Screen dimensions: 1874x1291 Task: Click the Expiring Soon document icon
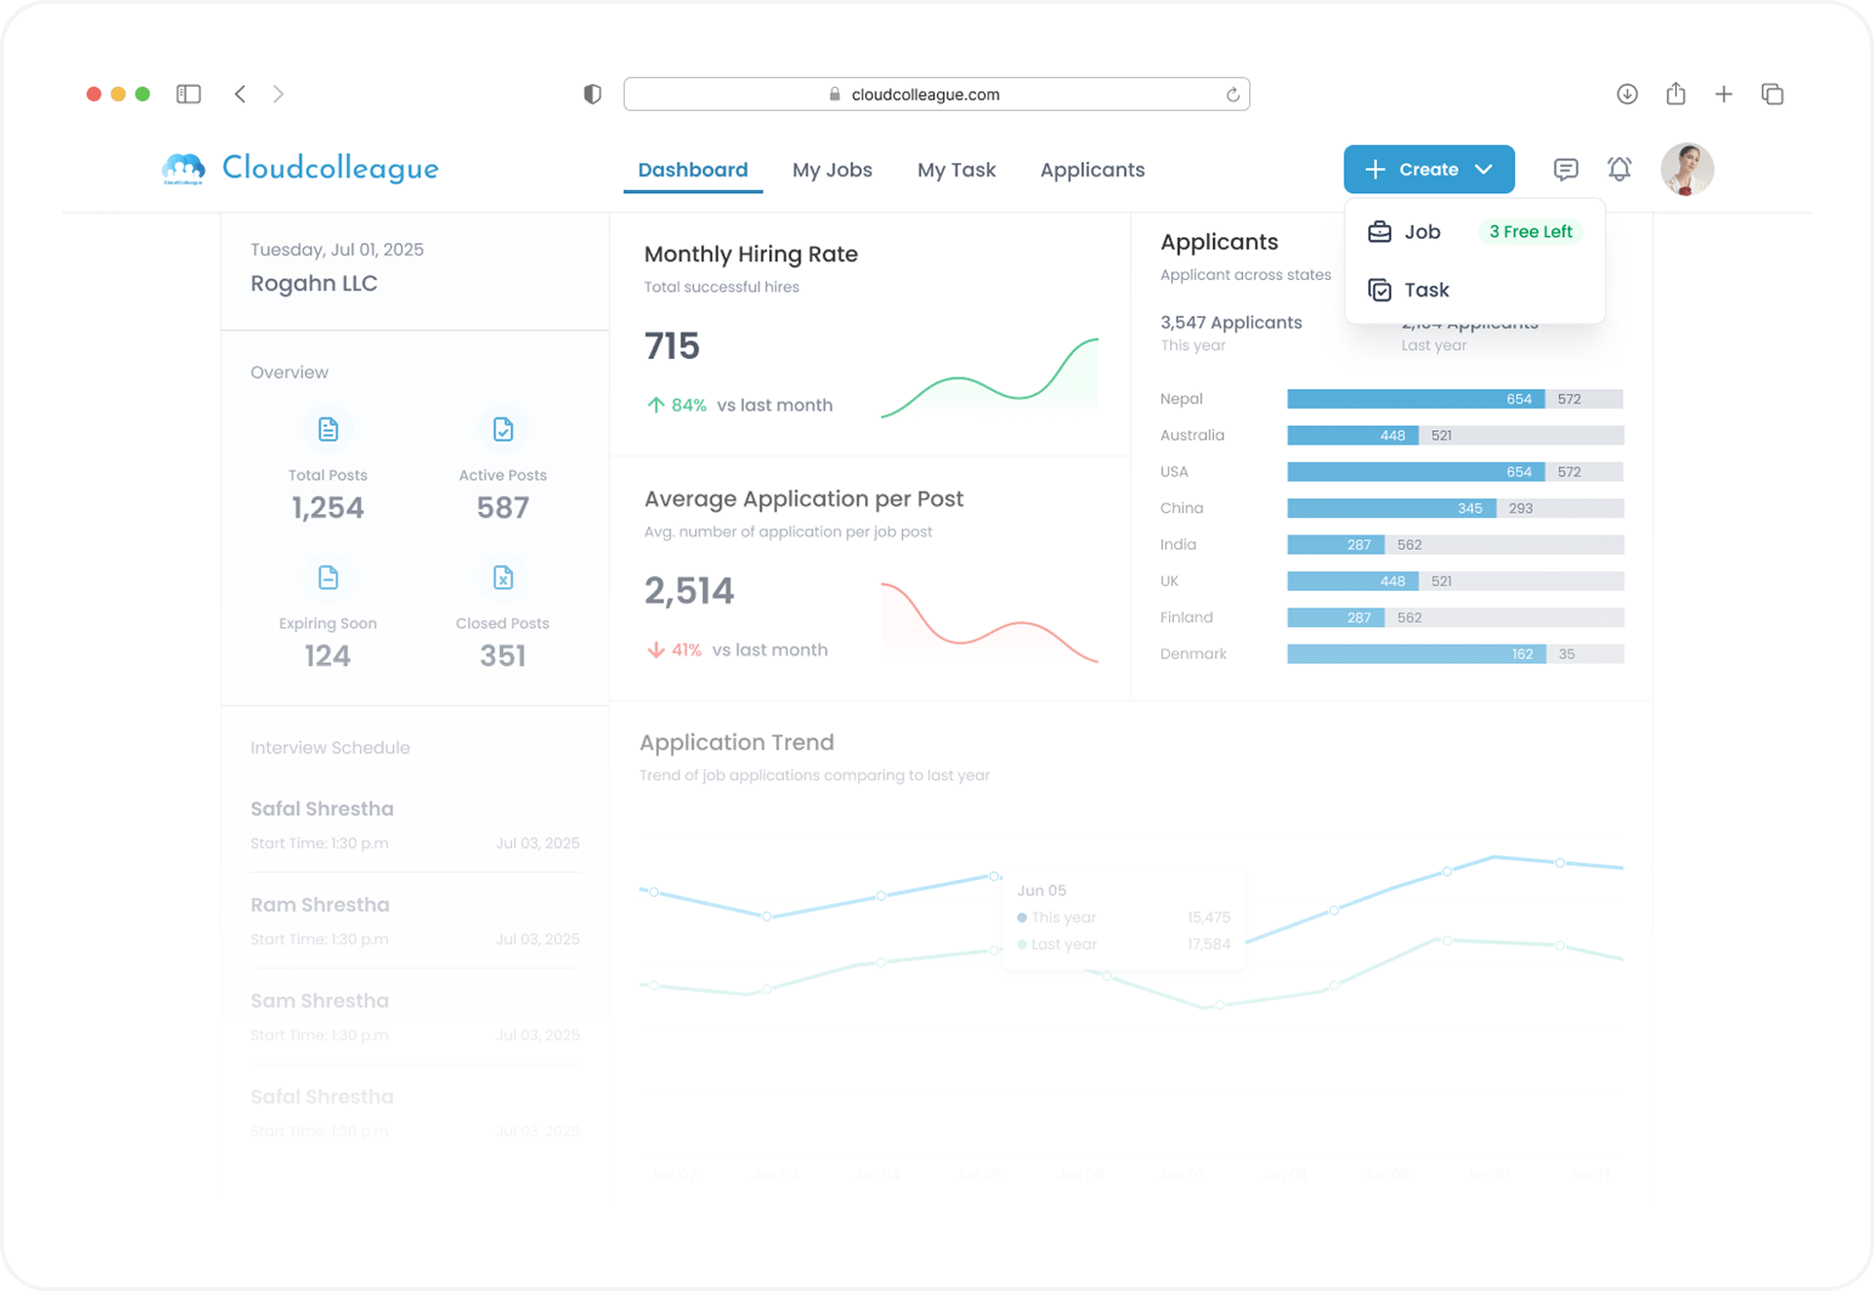328,577
